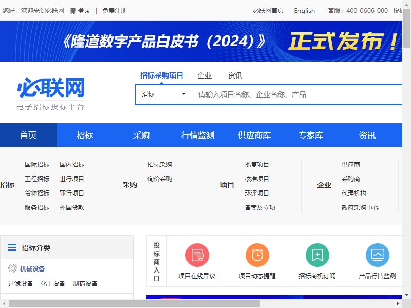This screenshot has height=308, width=411.
Task: Open 国际招标 link
Action: point(37,164)
